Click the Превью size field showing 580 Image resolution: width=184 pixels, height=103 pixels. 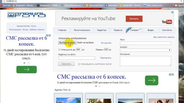(x=106, y=49)
